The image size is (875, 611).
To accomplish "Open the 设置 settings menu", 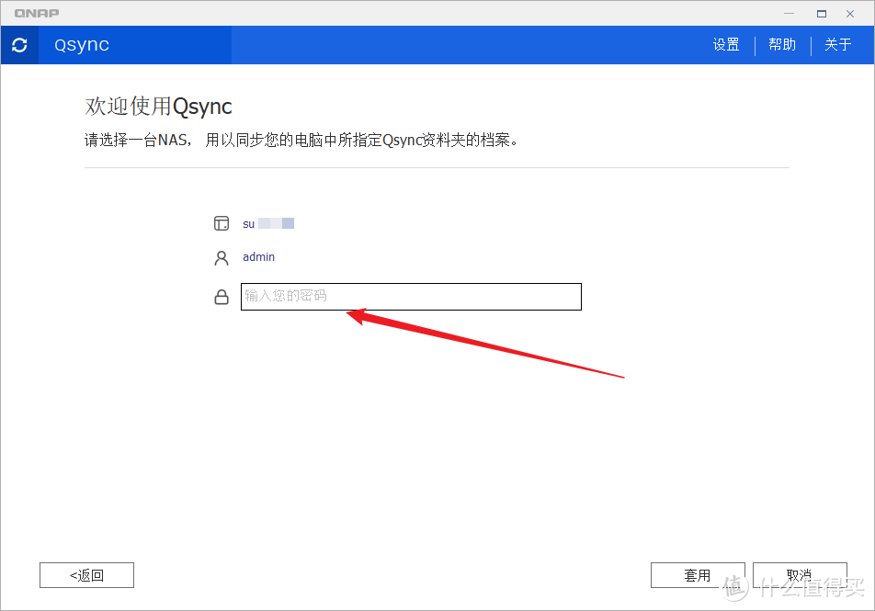I will coord(725,44).
